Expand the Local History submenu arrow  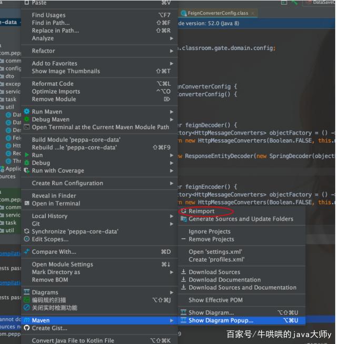click(x=172, y=216)
